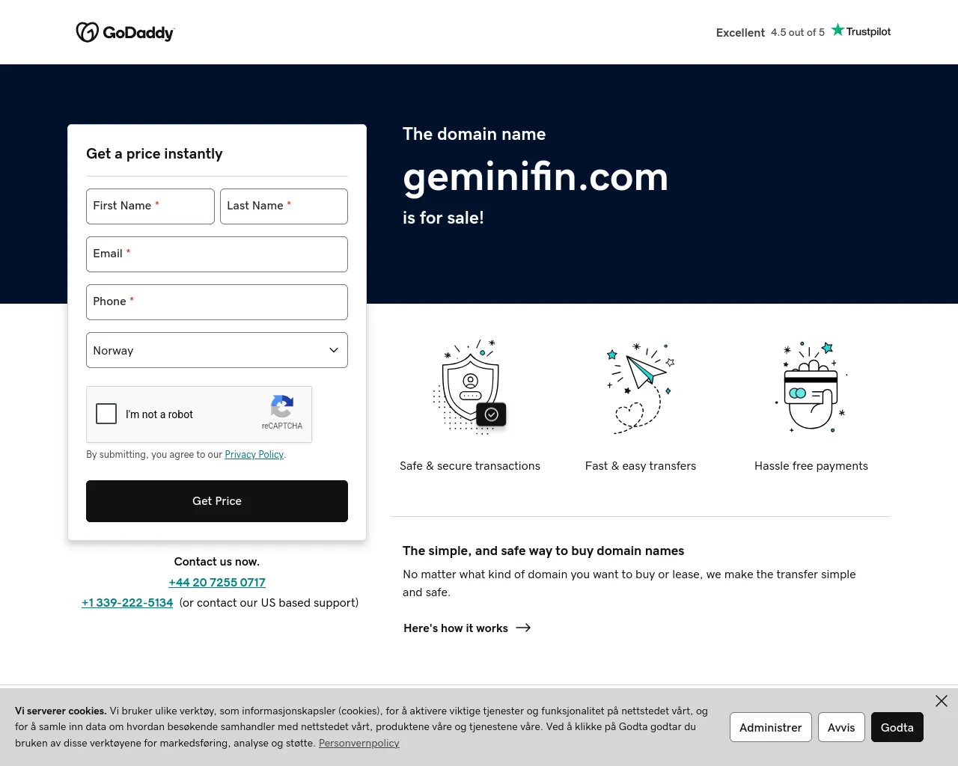Viewport: 958px width, 766px height.
Task: Click the Get Price button
Action: click(217, 501)
